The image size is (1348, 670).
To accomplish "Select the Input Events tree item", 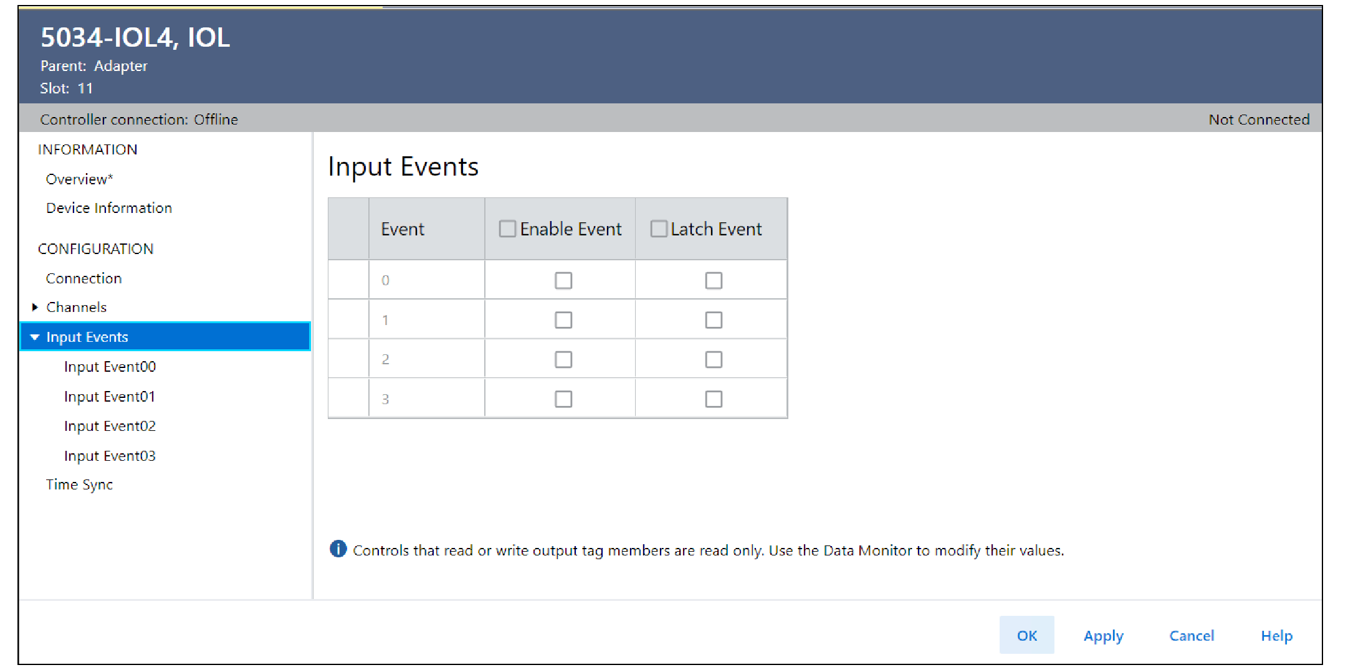I will coord(166,337).
